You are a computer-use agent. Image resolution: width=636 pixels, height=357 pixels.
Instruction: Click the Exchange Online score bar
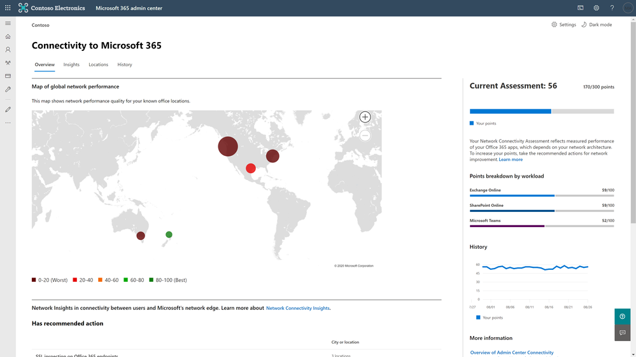[x=542, y=196]
